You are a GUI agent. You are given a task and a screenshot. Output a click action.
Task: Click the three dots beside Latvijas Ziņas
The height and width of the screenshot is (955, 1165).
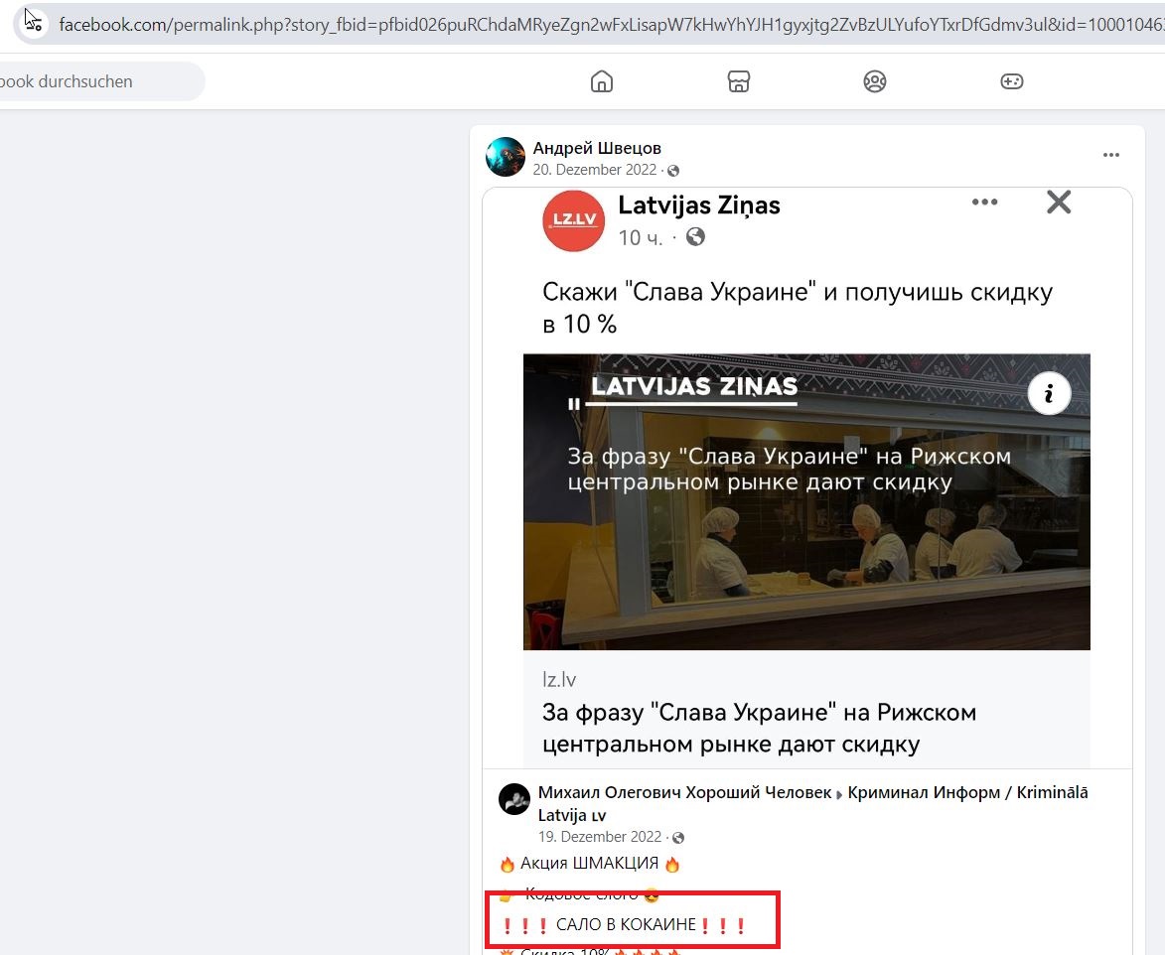984,202
